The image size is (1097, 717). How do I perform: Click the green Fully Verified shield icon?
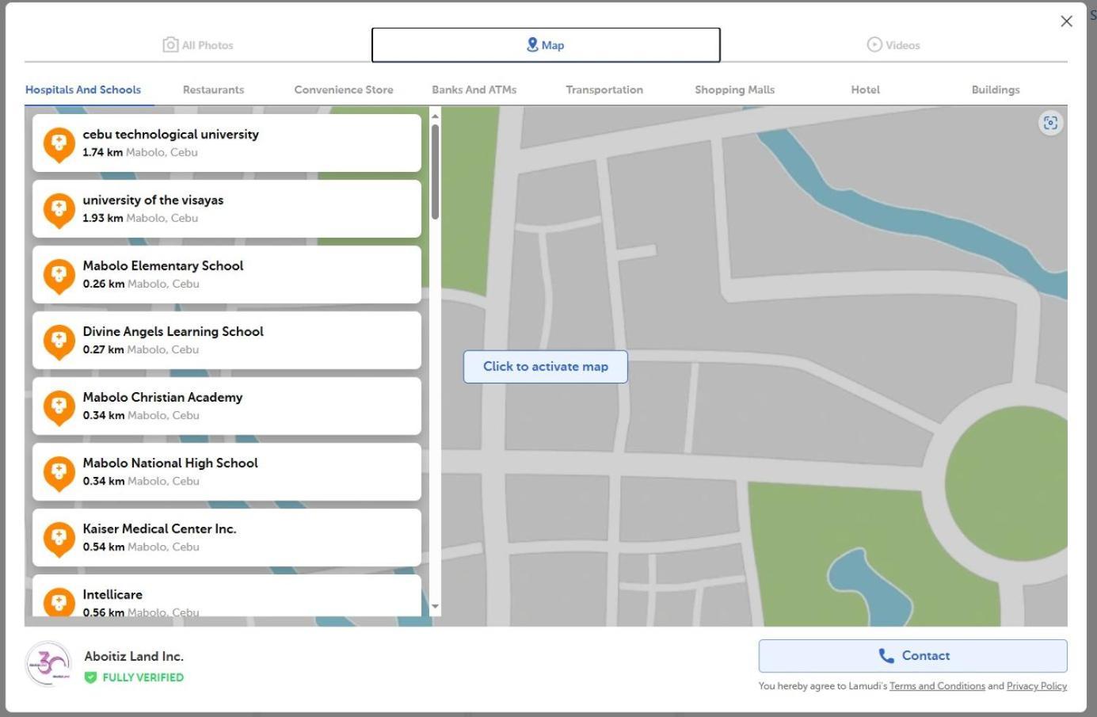pyautogui.click(x=91, y=677)
